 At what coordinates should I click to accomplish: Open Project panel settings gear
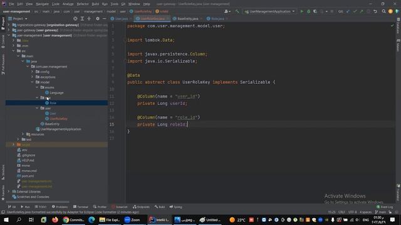click(98, 19)
